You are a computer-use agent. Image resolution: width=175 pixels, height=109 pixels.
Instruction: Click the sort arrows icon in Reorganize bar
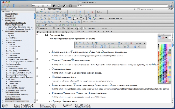[96, 15]
